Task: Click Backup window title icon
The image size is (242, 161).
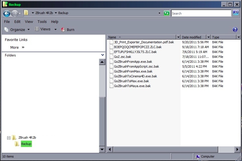Action: point(5,4)
